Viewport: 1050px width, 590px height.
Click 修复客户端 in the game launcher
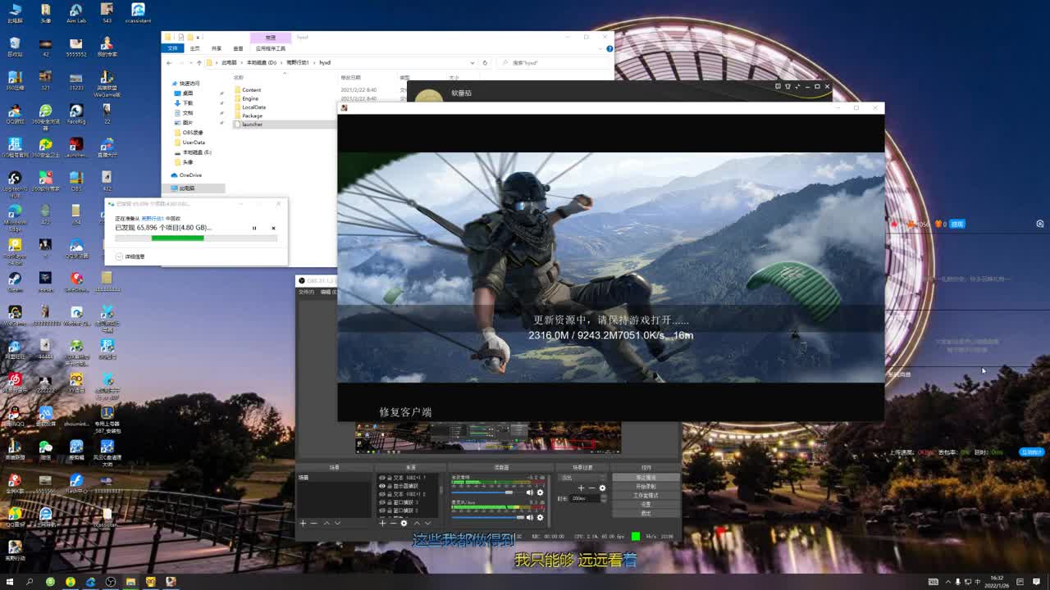405,411
